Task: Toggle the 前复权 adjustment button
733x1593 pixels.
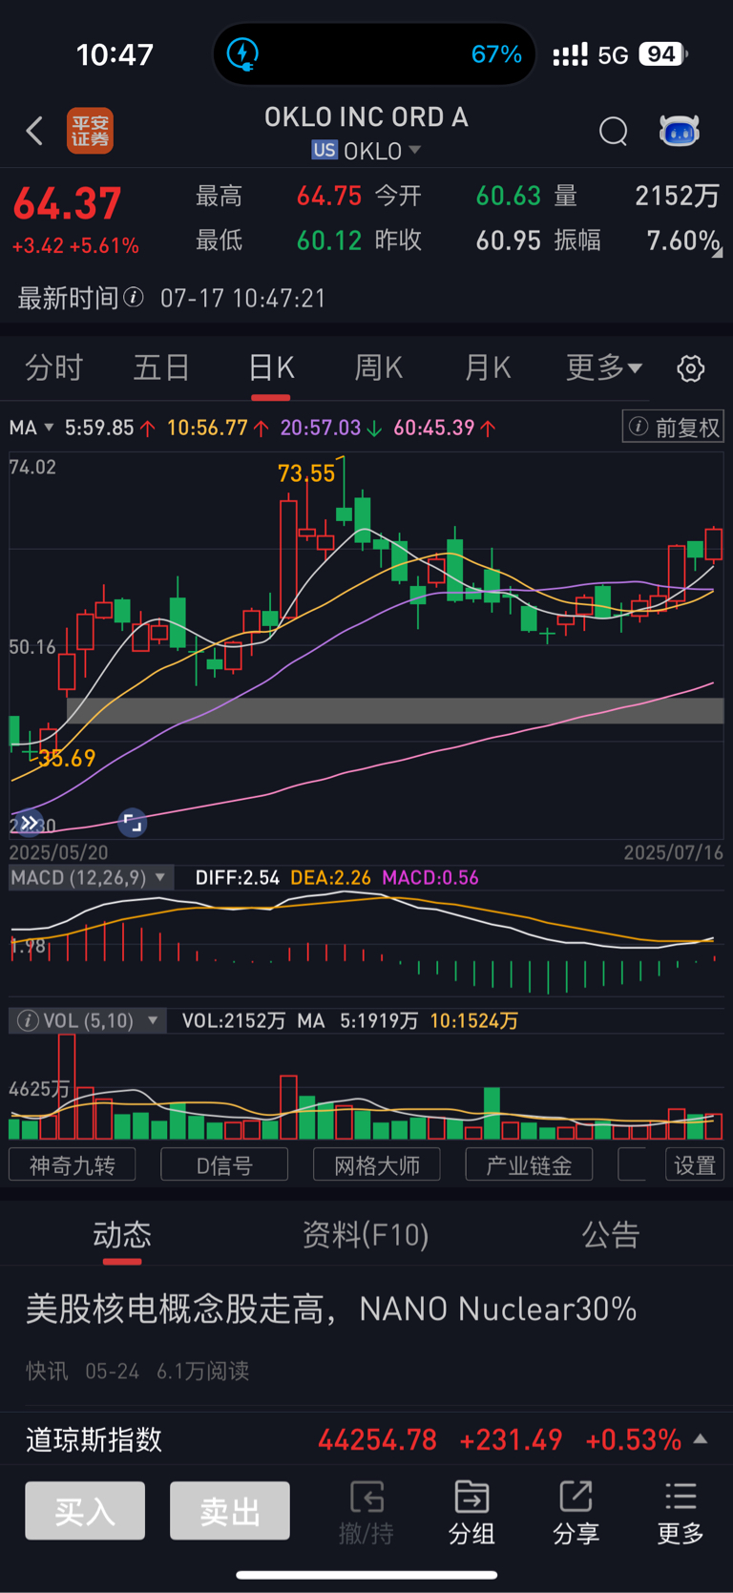Action: [673, 427]
